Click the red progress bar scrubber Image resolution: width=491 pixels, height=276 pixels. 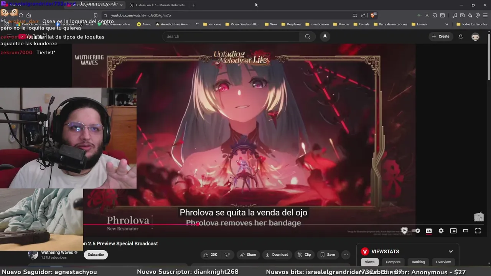[198, 224]
